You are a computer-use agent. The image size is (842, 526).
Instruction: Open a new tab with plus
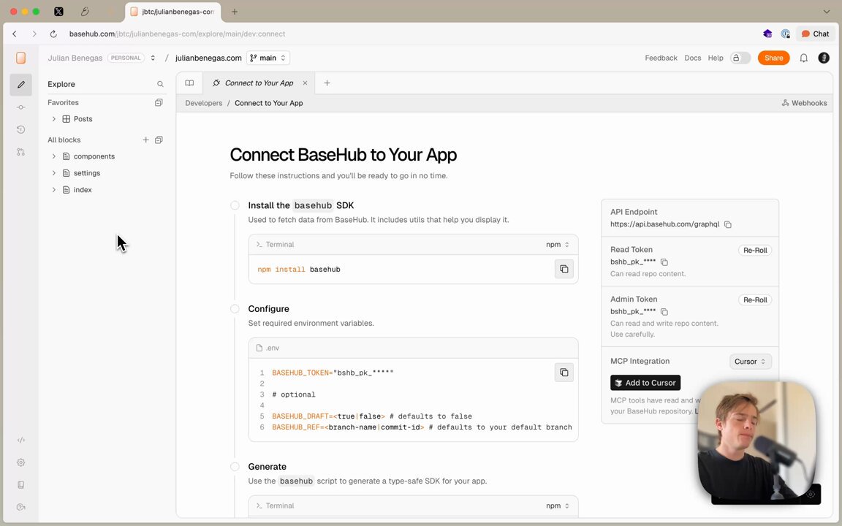pyautogui.click(x=327, y=83)
